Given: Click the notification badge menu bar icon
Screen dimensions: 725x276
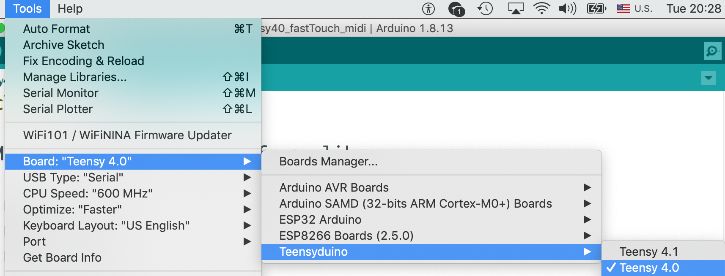Looking at the screenshot, I should [456, 9].
